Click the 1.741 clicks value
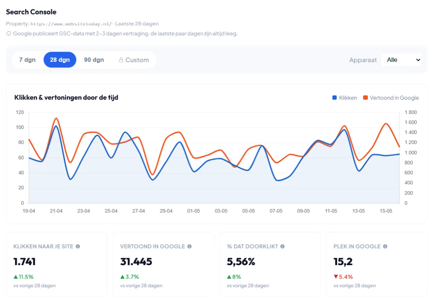This screenshot has width=434, height=303. [25, 262]
